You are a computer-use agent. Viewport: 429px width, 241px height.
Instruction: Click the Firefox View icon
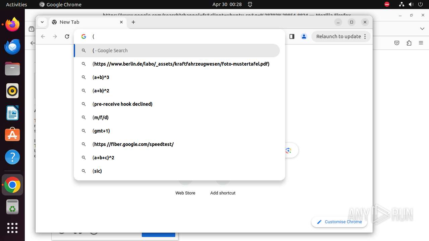(31, 29)
